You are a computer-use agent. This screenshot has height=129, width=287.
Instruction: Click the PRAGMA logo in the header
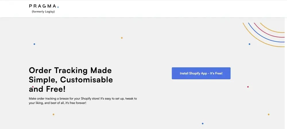pos(42,6)
